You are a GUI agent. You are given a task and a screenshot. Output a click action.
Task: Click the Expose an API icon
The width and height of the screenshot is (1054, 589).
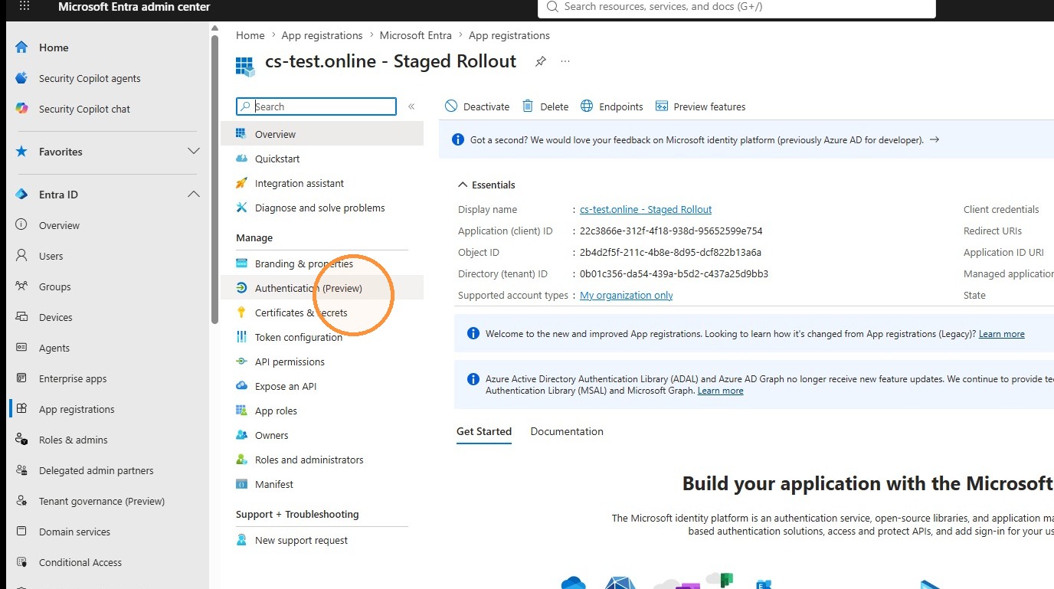[242, 386]
